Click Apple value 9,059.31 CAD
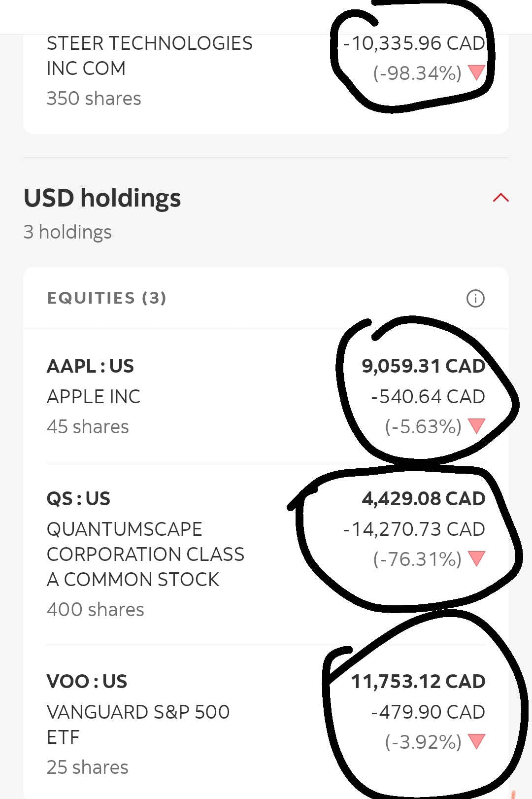 (423, 366)
